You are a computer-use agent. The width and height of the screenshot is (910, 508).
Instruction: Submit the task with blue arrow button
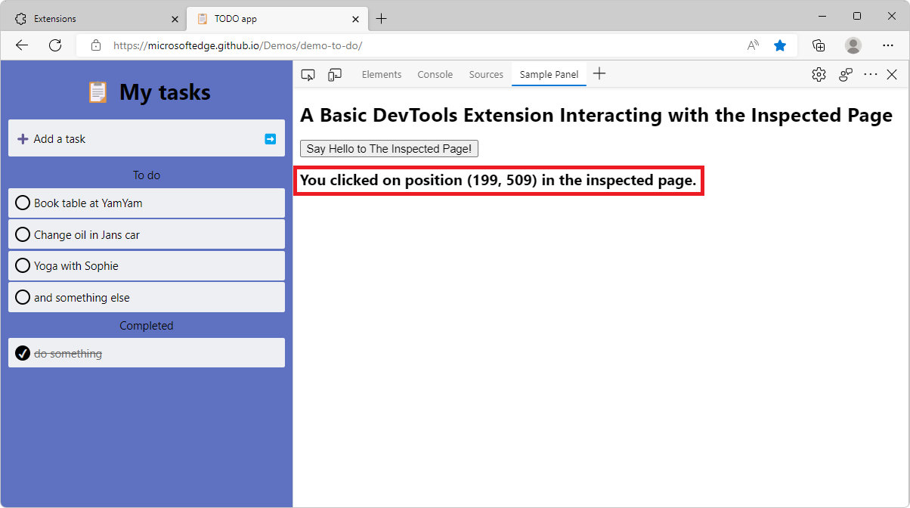coord(271,139)
